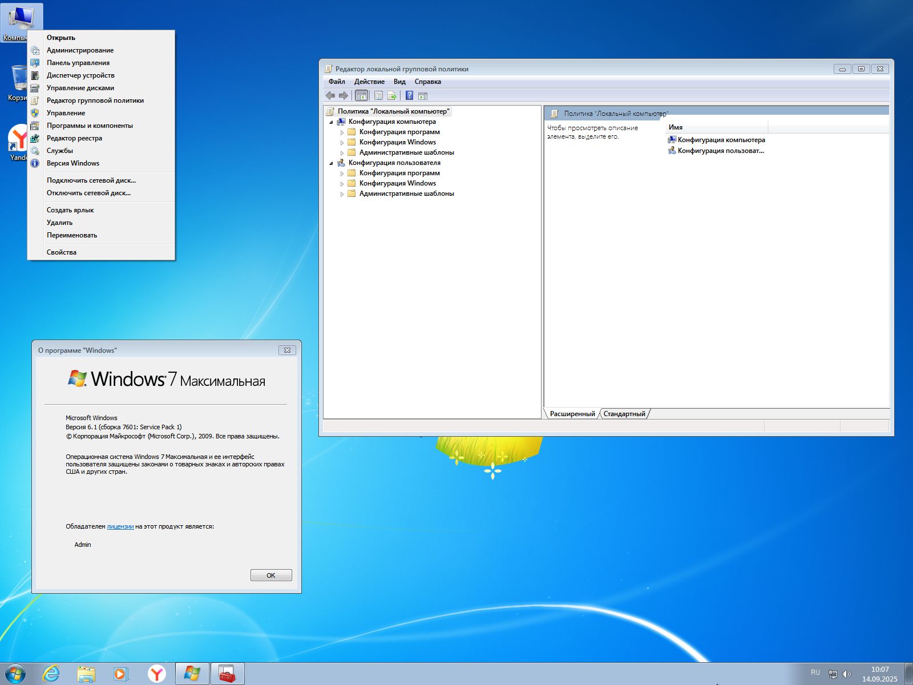Switch to the About Windows taskbar button
913x685 pixels.
[x=192, y=674]
